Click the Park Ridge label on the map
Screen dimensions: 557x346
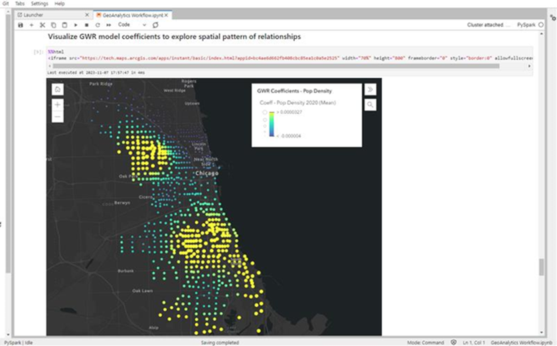pyautogui.click(x=101, y=84)
